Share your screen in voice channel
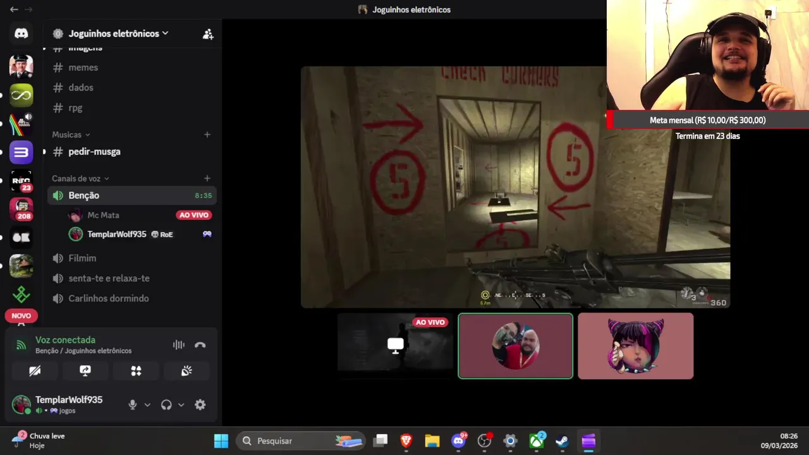 85,371
